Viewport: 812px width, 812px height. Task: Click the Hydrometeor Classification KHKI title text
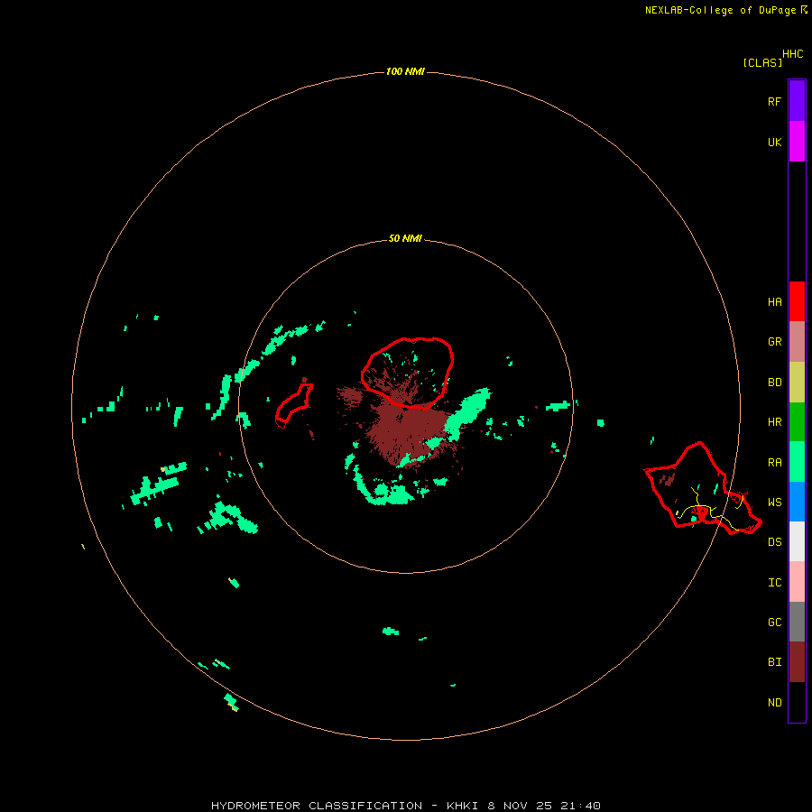pyautogui.click(x=405, y=806)
